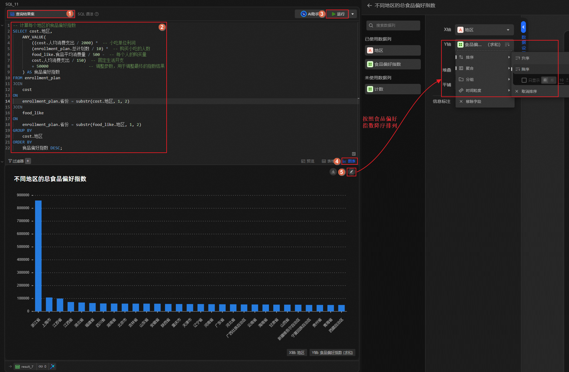
Task: Select the 后 toggle option
Action: [552, 80]
